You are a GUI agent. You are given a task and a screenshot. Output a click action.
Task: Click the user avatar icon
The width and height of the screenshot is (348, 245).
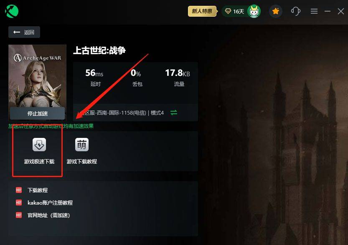click(x=254, y=11)
